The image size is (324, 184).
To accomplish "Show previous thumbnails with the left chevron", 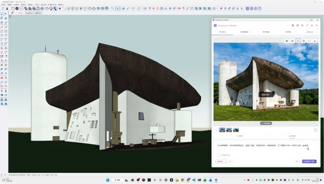I will [x=216, y=130].
